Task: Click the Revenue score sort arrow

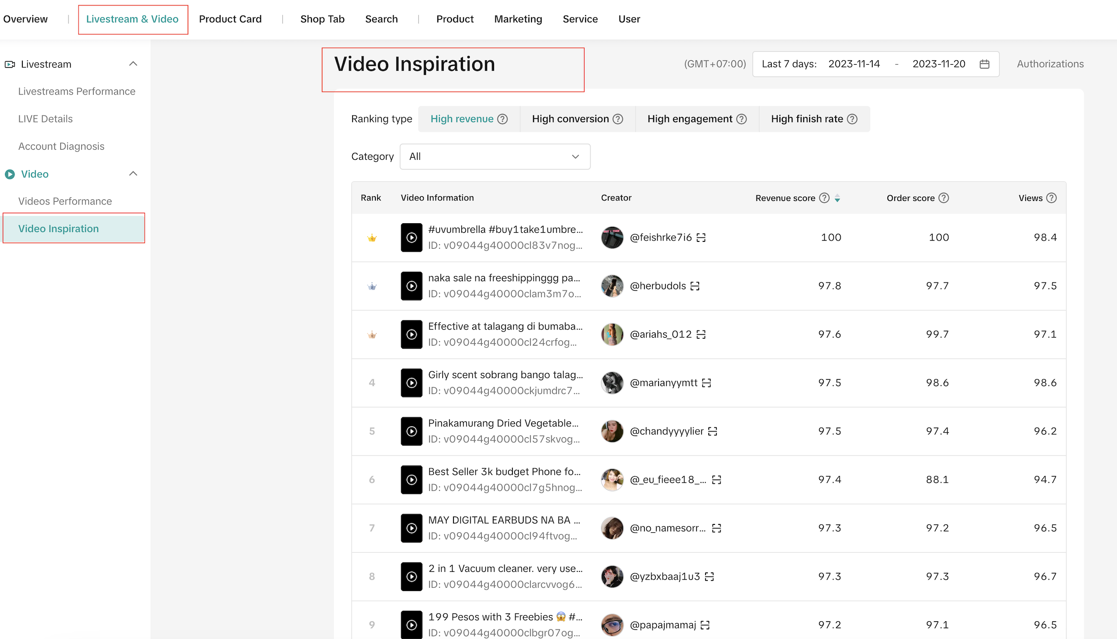Action: point(837,198)
